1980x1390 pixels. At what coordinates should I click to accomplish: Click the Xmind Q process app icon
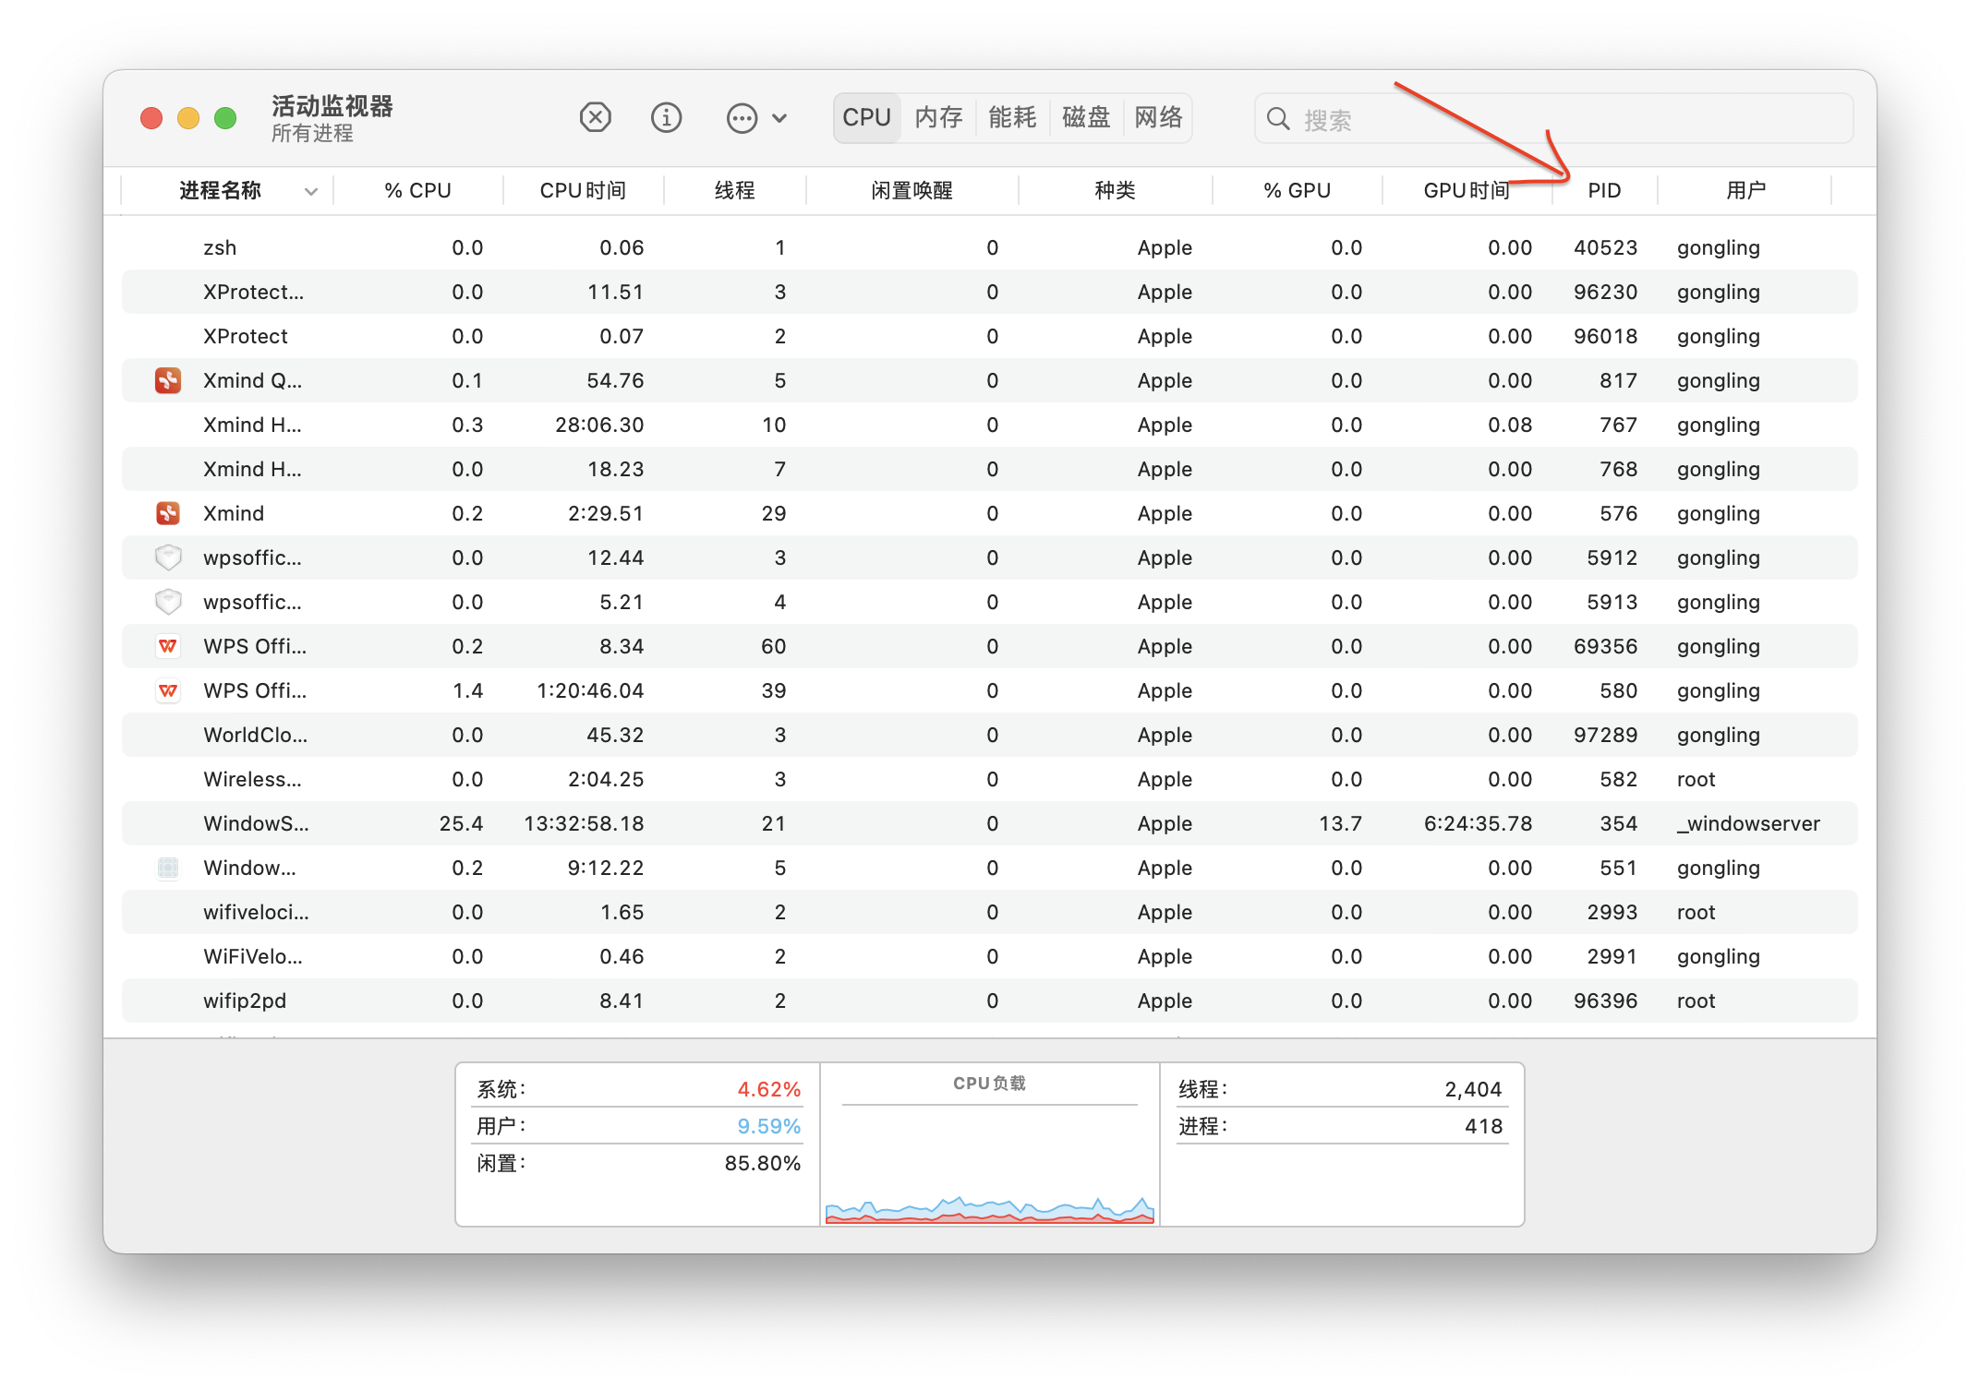point(168,380)
